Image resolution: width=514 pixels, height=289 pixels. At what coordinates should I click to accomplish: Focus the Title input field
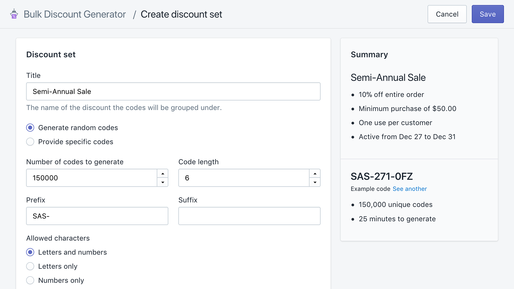pyautogui.click(x=173, y=92)
